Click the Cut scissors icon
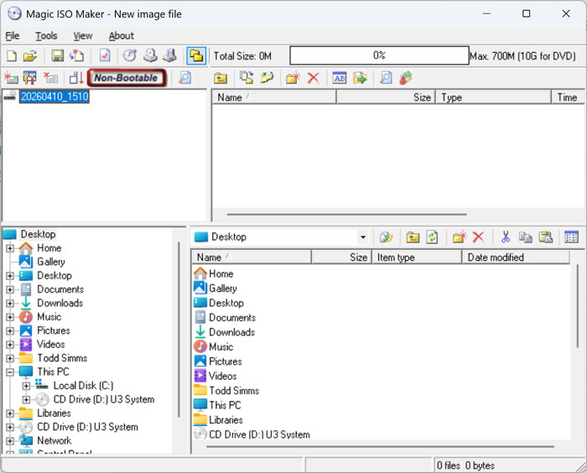 (506, 237)
